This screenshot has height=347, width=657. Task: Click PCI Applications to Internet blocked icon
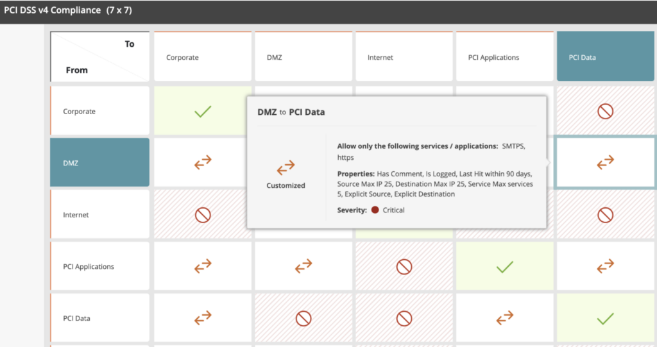[404, 266]
